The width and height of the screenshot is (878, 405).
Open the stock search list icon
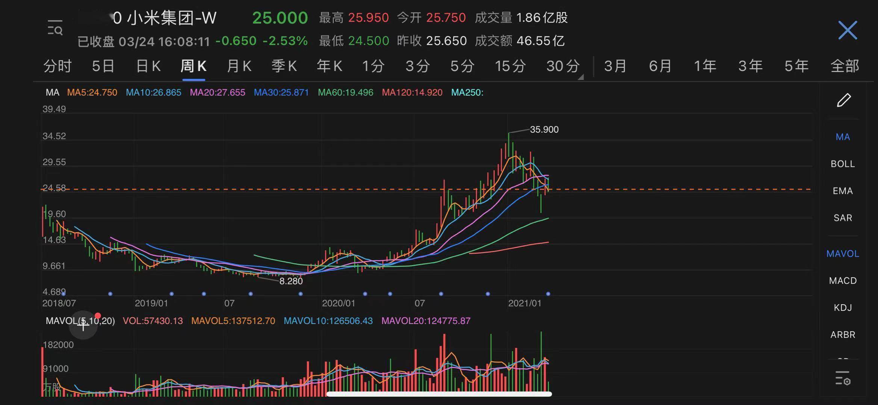click(55, 28)
